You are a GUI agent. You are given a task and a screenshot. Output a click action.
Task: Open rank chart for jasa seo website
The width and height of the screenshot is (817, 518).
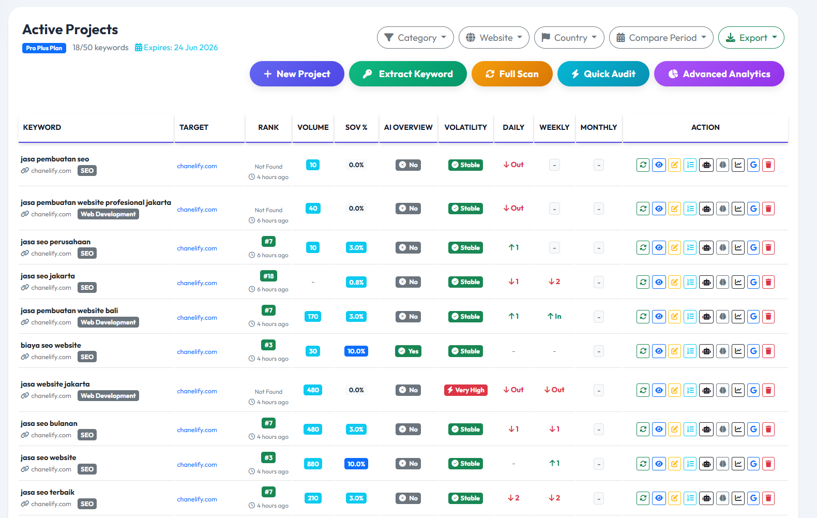pos(738,464)
